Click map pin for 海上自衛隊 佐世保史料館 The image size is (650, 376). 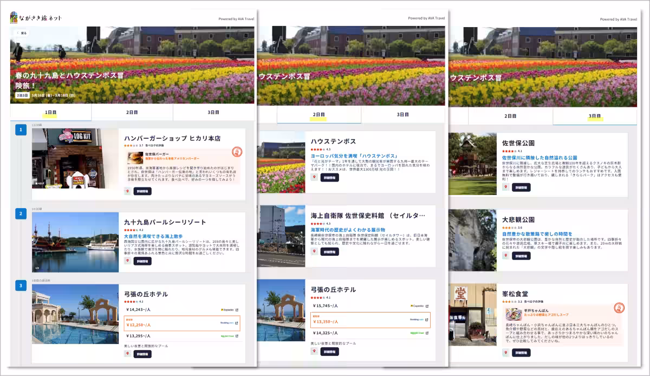[314, 252]
